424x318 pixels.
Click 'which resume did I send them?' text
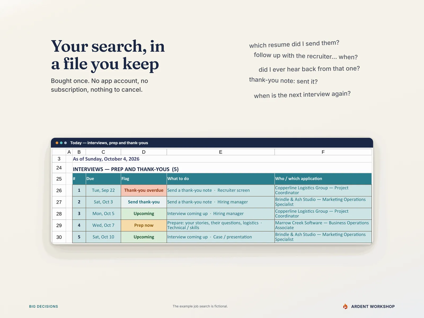tap(294, 44)
